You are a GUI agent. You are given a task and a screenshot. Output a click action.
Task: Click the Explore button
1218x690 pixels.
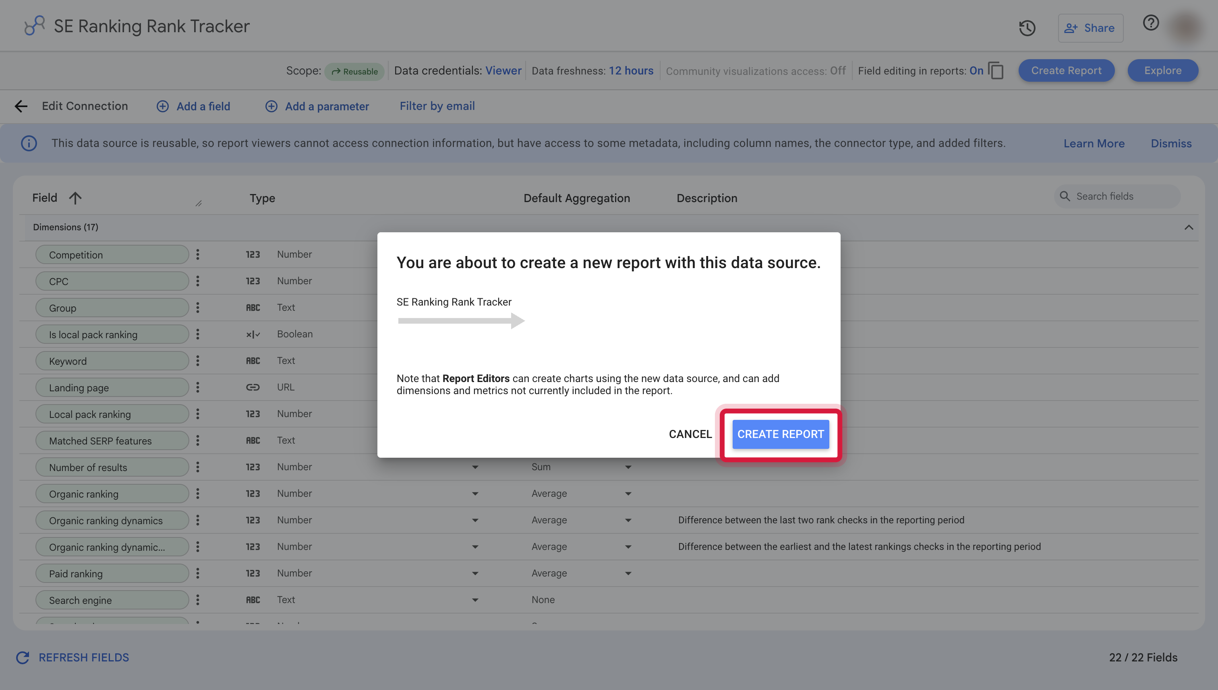[x=1162, y=70]
